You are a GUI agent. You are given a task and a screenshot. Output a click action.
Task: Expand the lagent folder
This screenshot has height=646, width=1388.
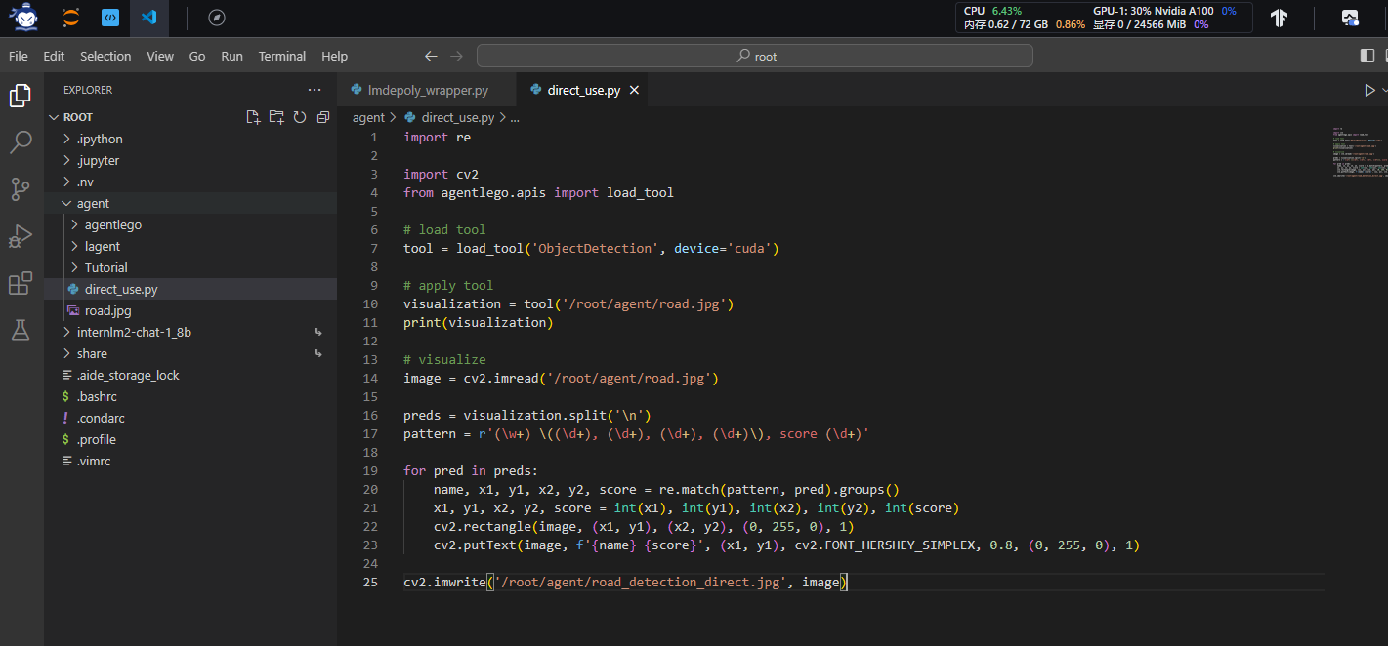coord(74,246)
